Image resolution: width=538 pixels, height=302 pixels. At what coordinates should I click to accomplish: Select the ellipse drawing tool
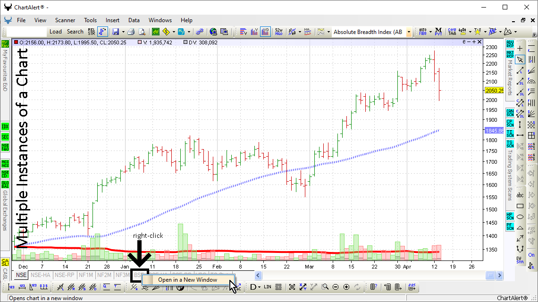520,217
